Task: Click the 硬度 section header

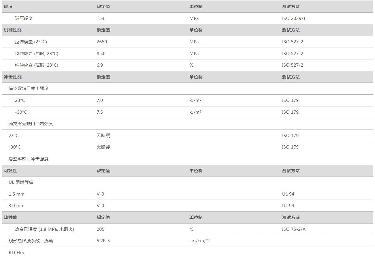Action: tap(8, 7)
